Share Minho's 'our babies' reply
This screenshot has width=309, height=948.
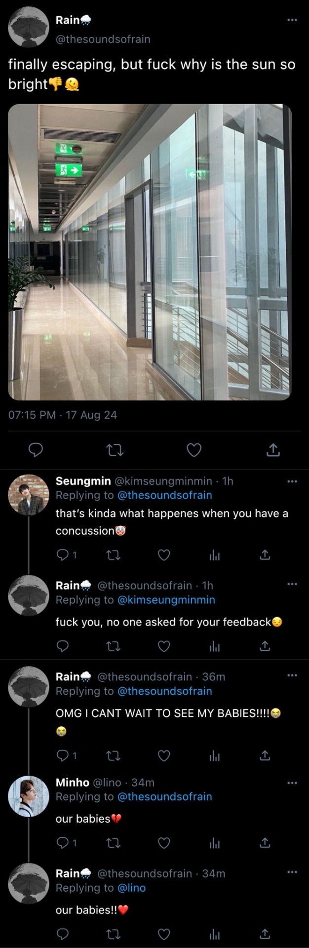265,843
